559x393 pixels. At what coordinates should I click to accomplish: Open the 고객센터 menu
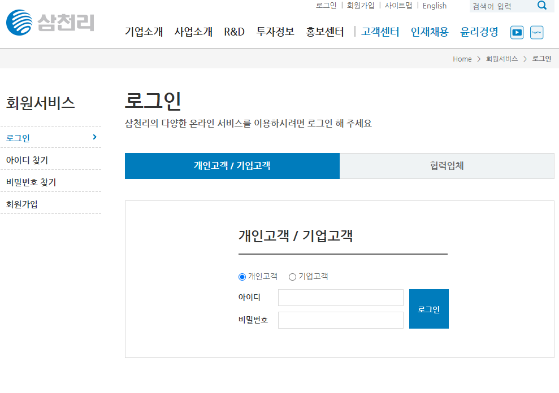click(379, 32)
